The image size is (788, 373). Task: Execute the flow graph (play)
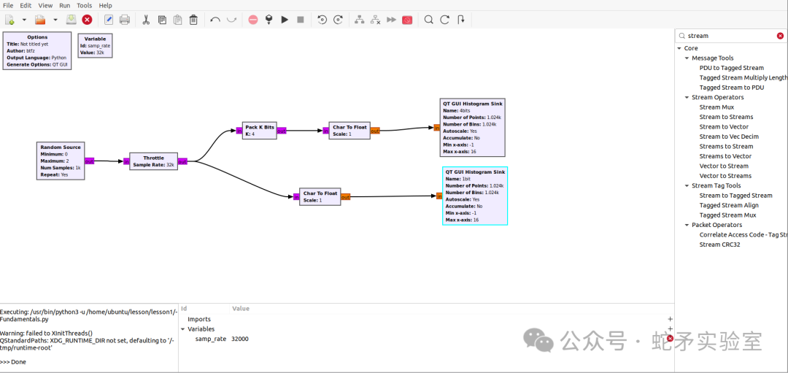[x=285, y=20]
